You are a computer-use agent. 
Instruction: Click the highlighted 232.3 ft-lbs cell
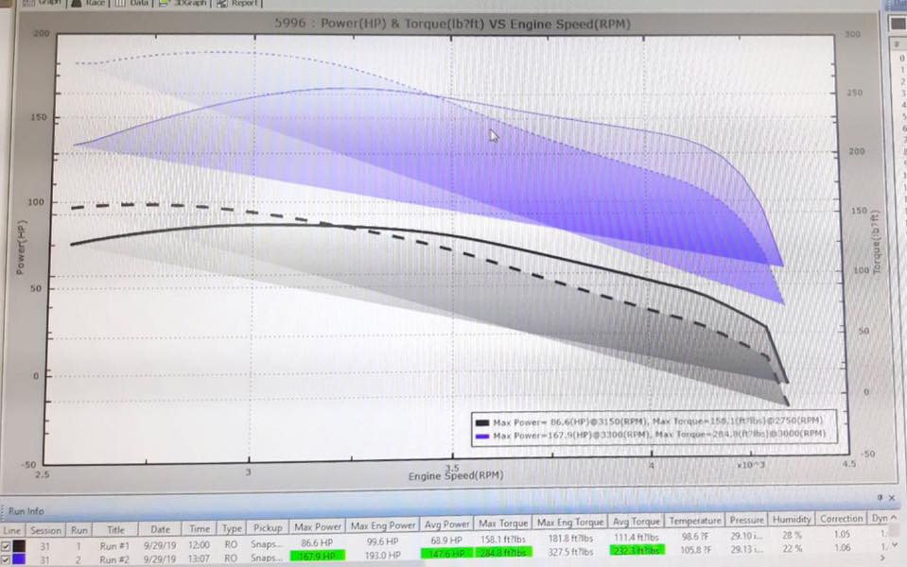637,550
